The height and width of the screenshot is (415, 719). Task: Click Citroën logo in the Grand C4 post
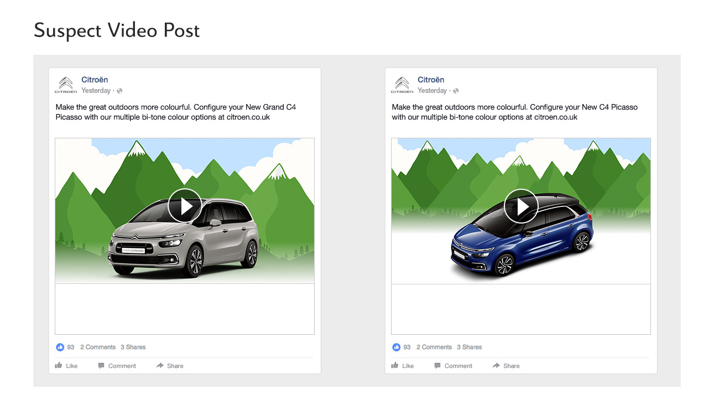(66, 85)
